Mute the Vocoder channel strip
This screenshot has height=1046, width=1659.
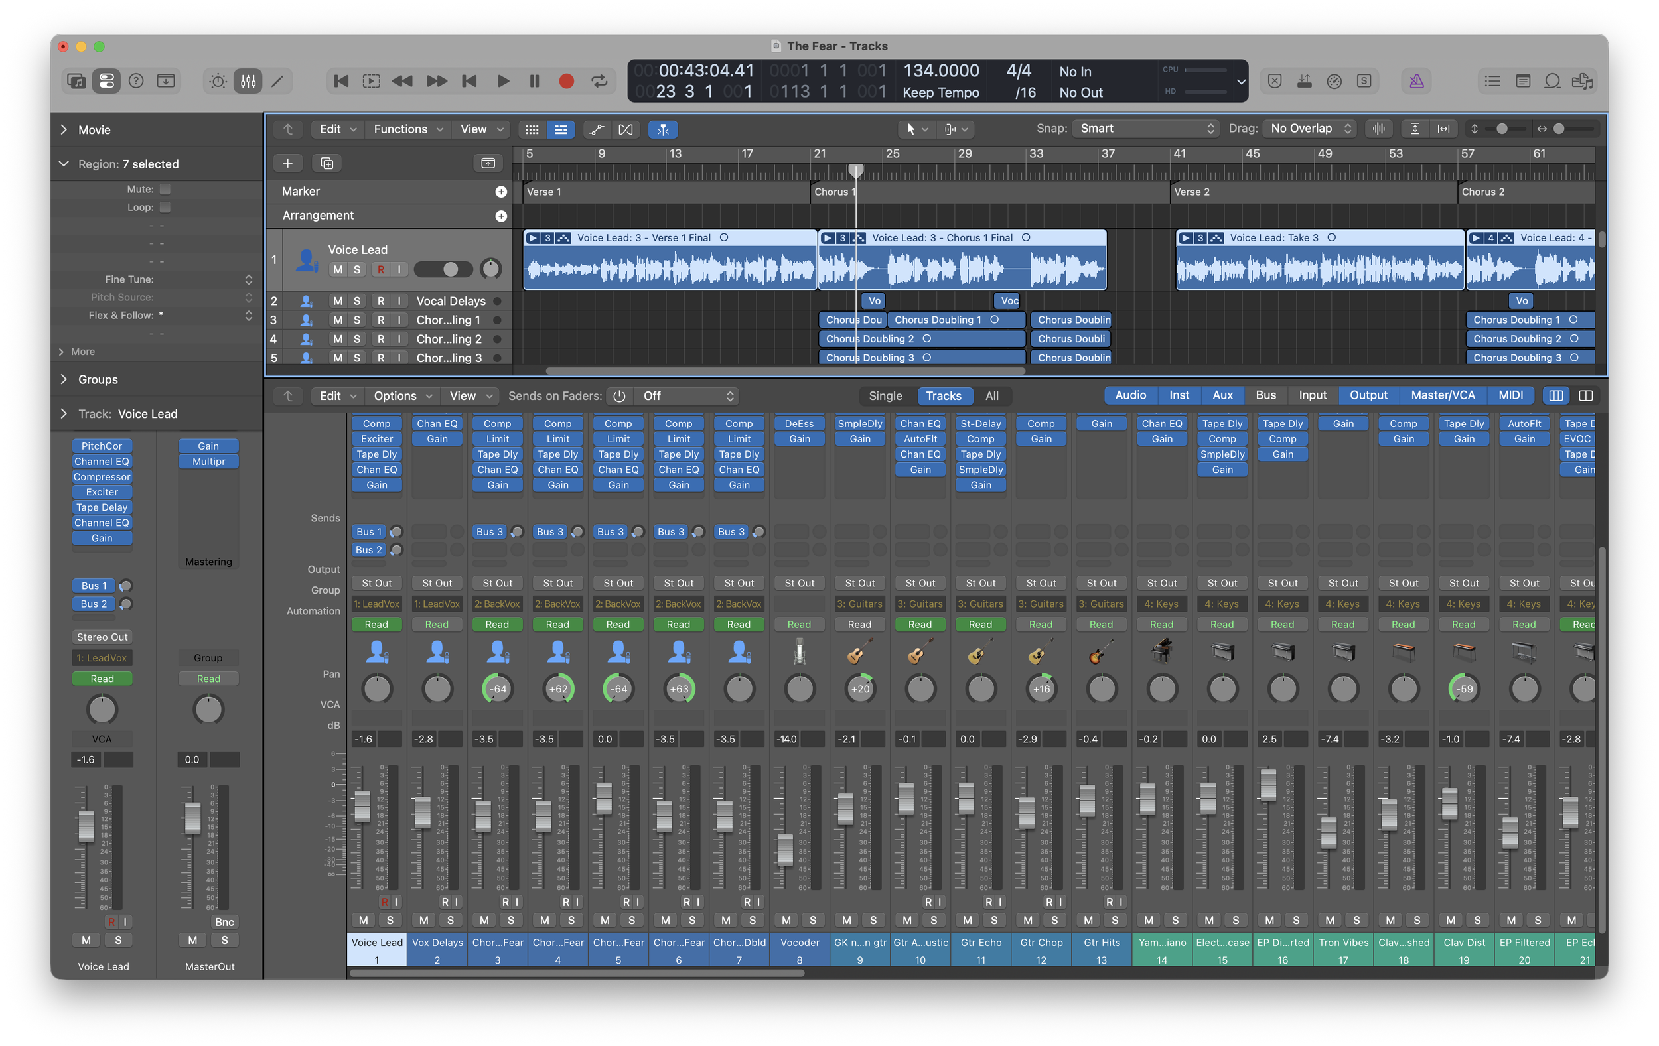point(786,919)
